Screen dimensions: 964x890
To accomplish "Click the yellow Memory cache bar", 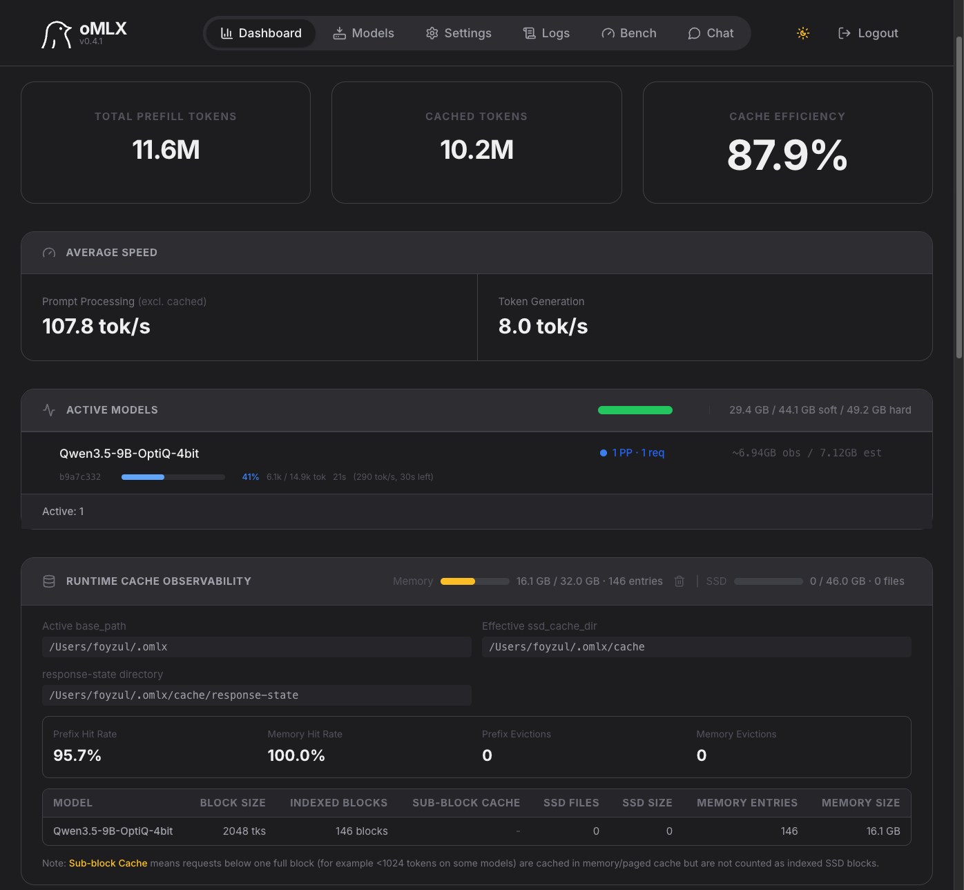I will coord(475,581).
